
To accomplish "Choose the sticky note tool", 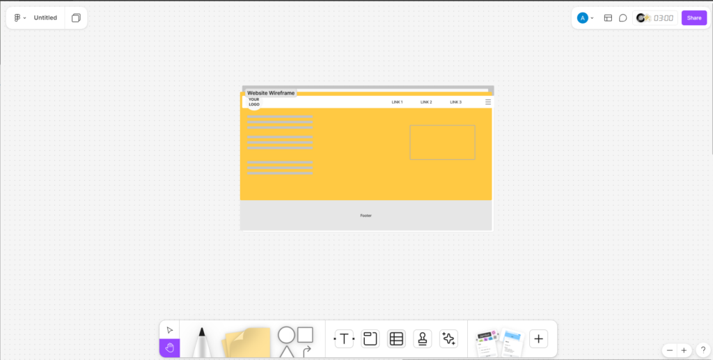I will [246, 342].
